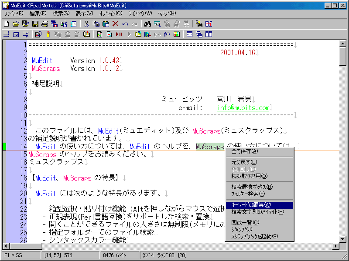Delete selection with the red X icon
The image size is (349, 261).
point(115,24)
